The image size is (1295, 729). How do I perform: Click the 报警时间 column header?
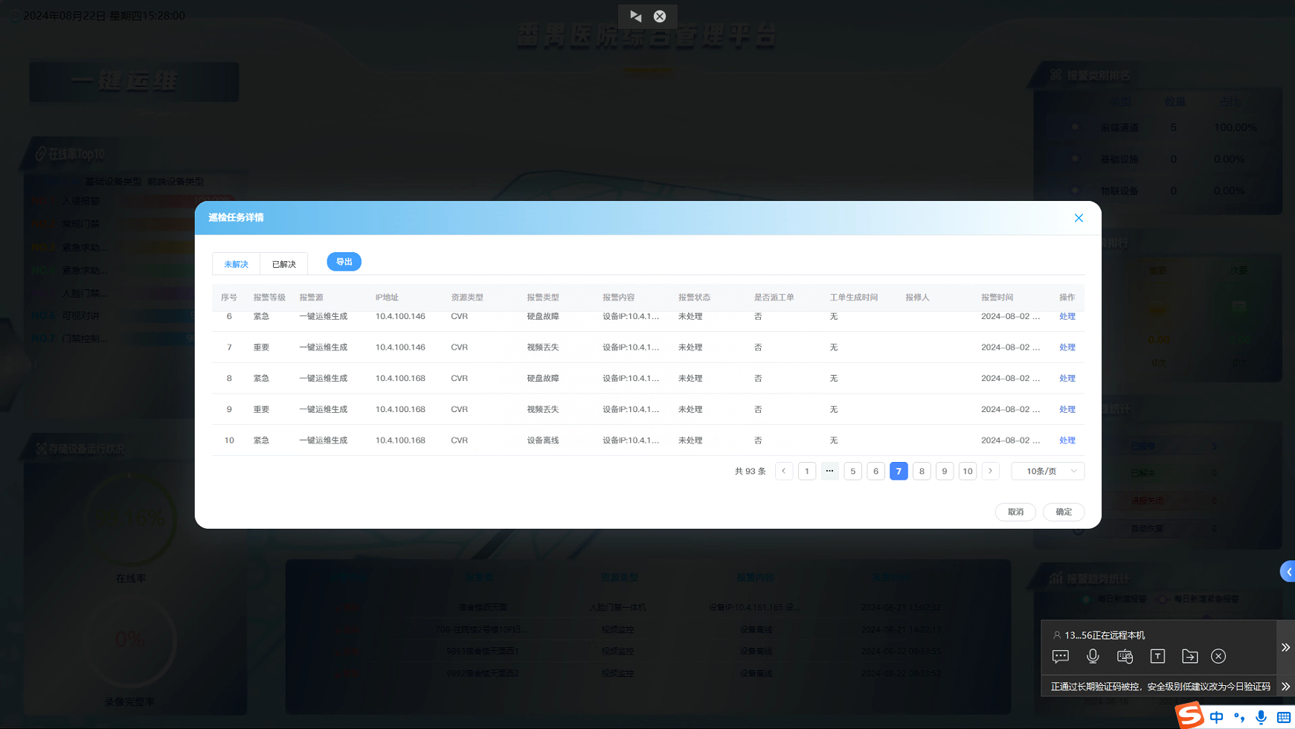click(997, 298)
